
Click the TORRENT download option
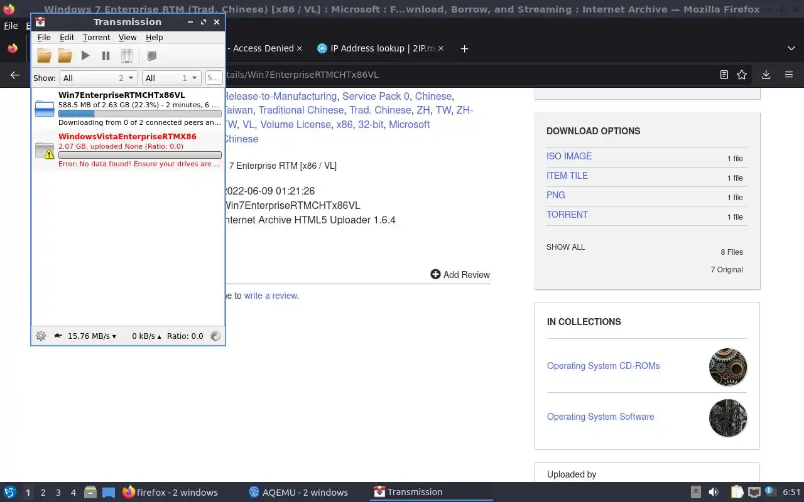click(x=567, y=215)
